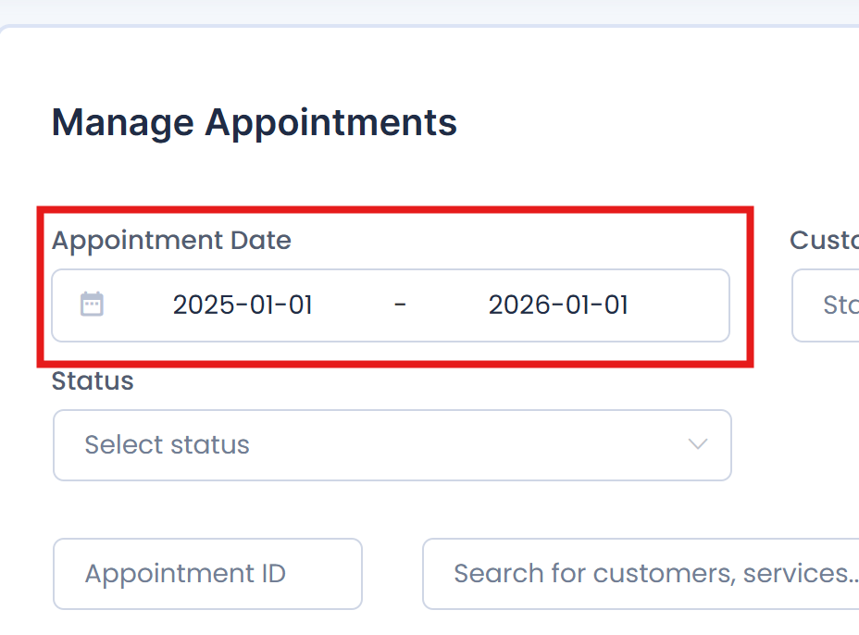Open the Select status dropdown
Screen dimensions: 859x635
(x=392, y=445)
